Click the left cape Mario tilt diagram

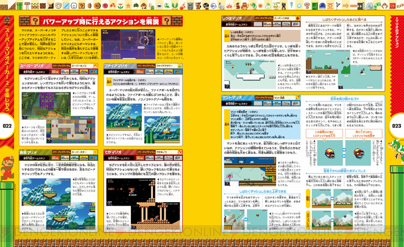coord(330,153)
